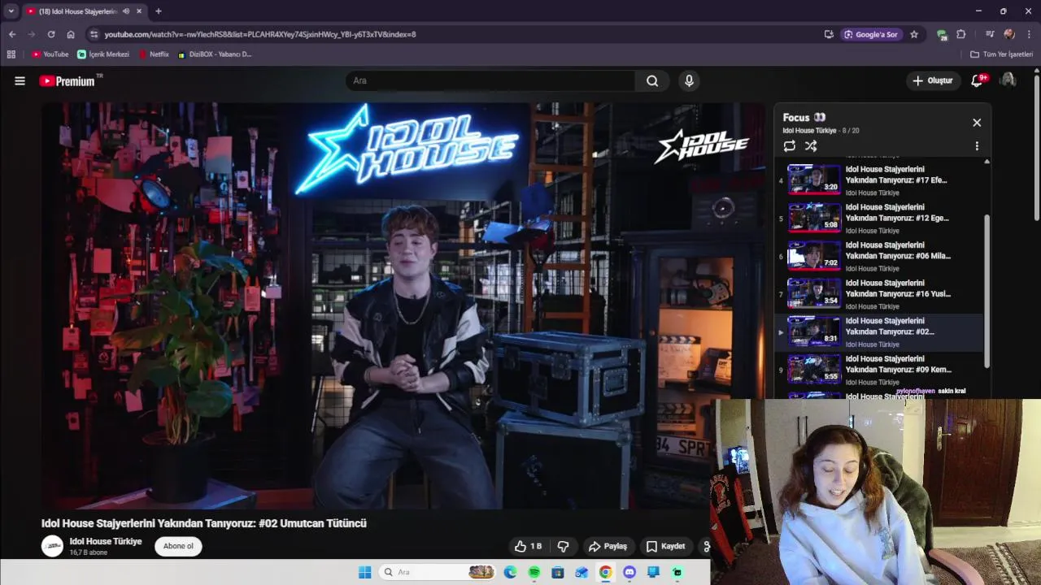
Task: Play playlist video #06 Mila
Action: pos(879,256)
